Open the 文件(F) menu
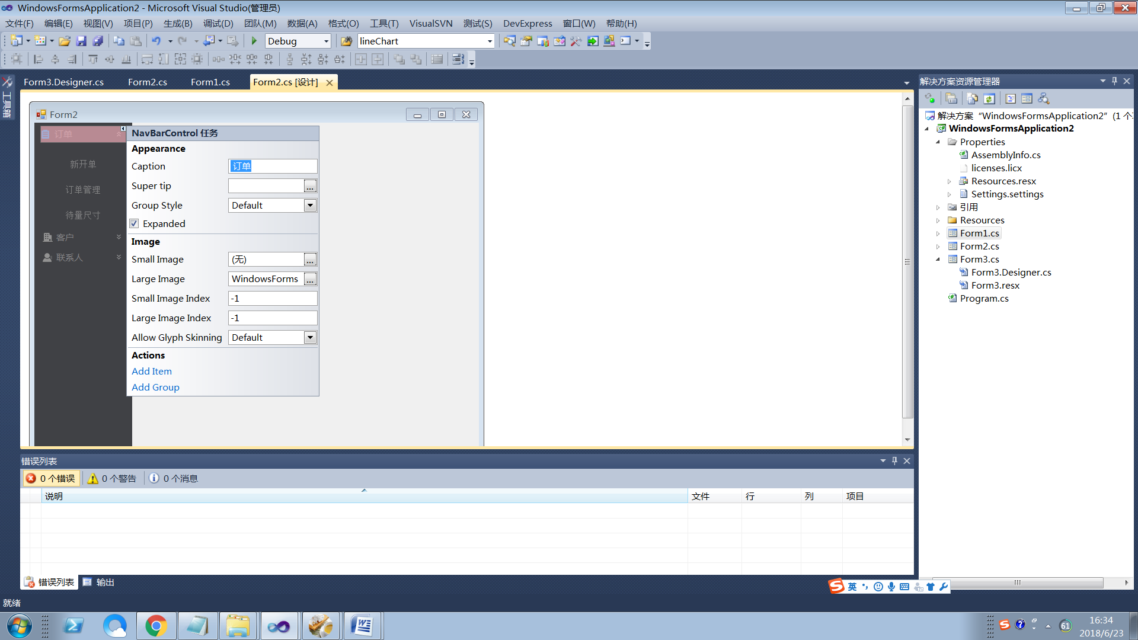Image resolution: width=1138 pixels, height=640 pixels. (x=20, y=23)
